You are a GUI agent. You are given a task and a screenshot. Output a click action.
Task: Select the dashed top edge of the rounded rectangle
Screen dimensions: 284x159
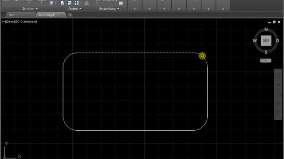136,53
